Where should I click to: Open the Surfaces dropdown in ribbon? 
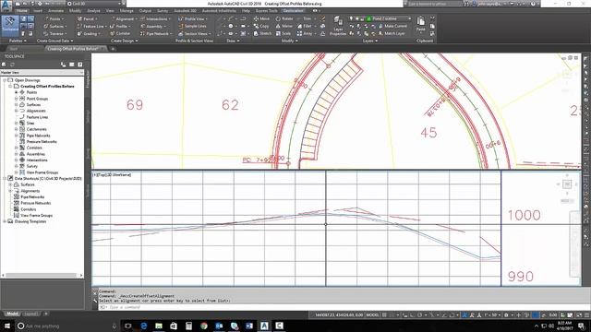(x=55, y=27)
